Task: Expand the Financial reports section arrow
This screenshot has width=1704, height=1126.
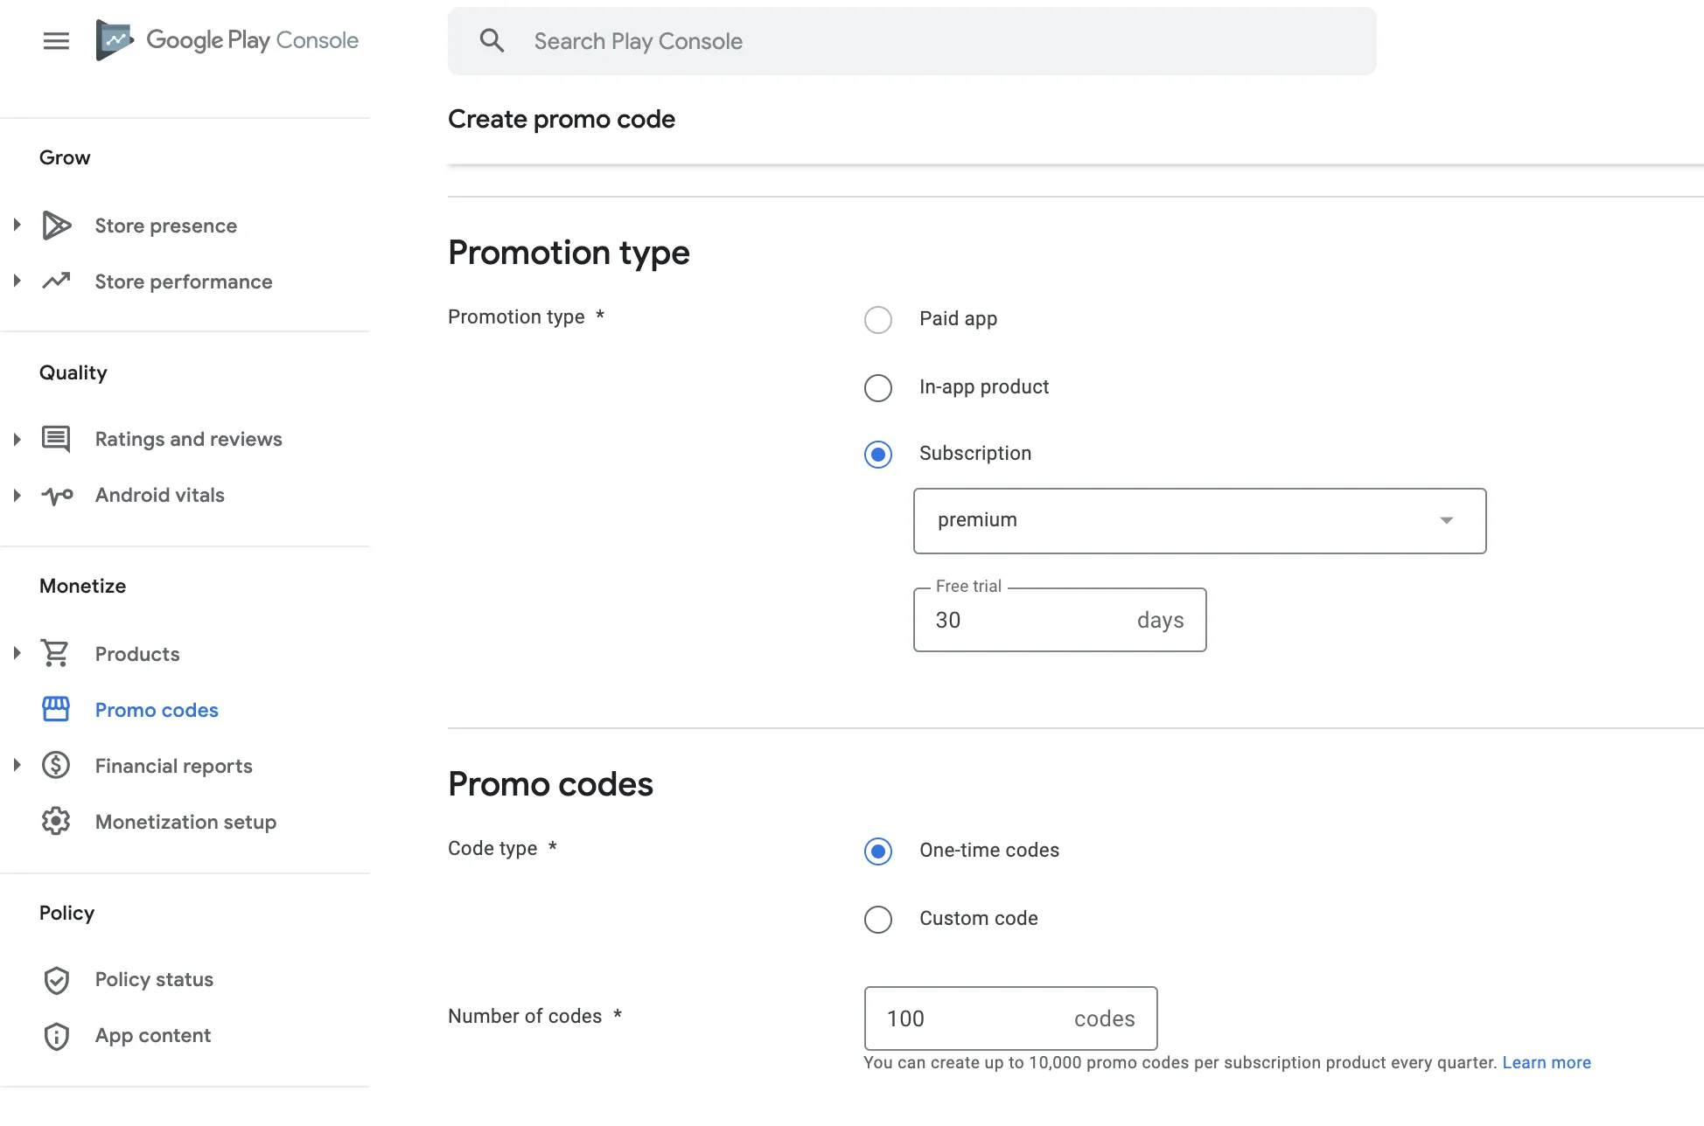Action: pyautogui.click(x=17, y=766)
